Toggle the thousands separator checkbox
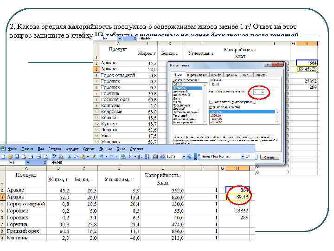Screen dimensions: 334x251 pos(211,102)
